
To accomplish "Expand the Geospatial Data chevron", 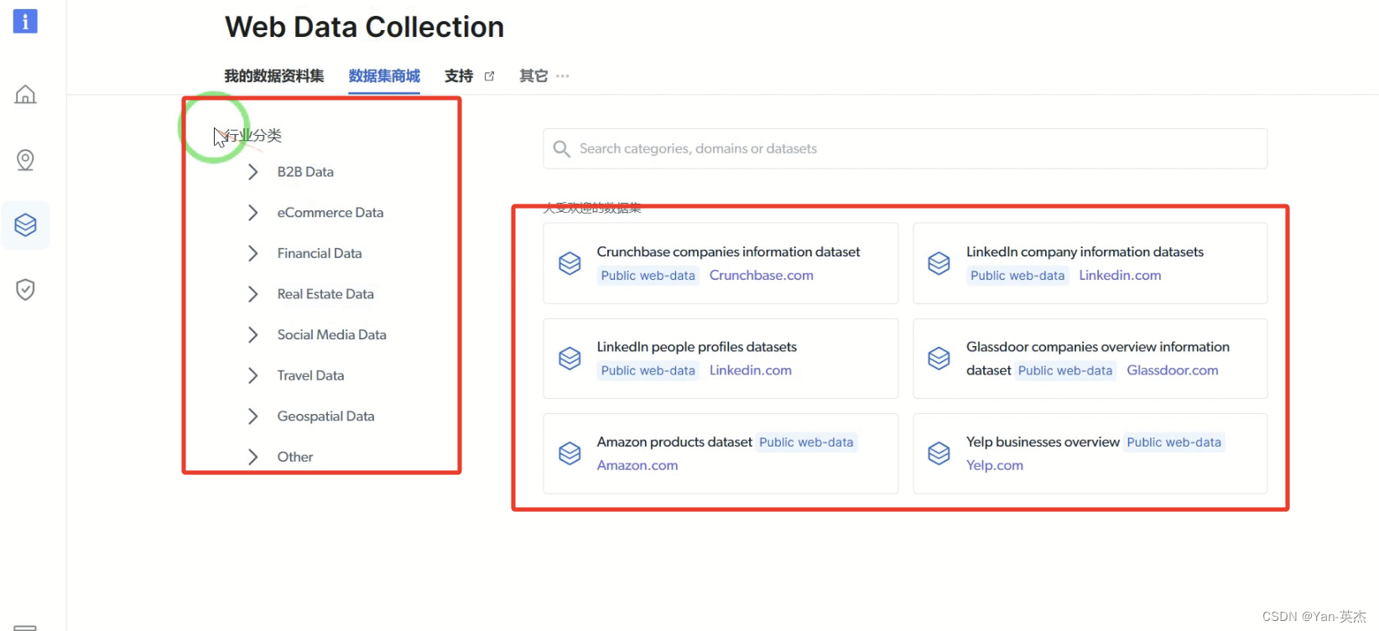I will (252, 416).
